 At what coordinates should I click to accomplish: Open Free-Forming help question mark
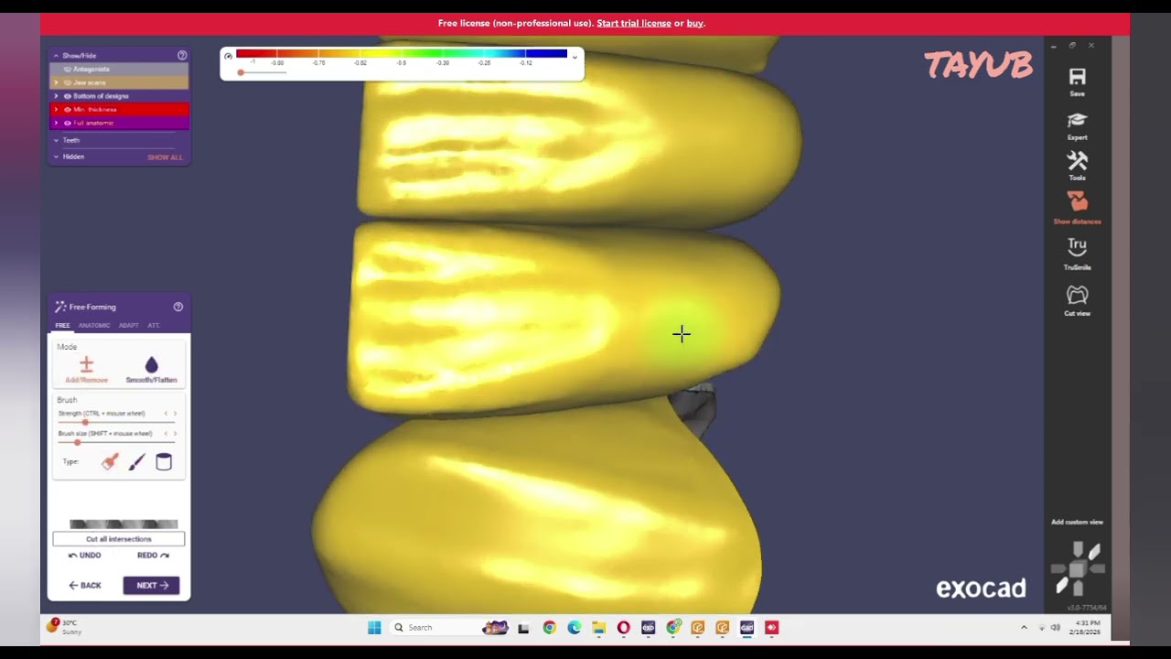coord(178,307)
